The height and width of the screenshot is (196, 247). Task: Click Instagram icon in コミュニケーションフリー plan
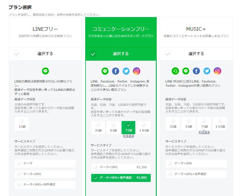[x=136, y=71]
